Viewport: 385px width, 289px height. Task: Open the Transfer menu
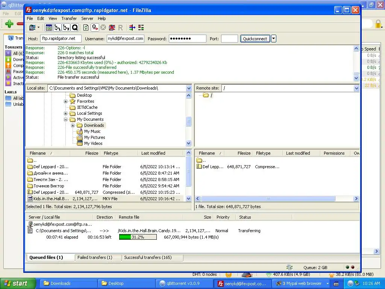[x=69, y=18]
